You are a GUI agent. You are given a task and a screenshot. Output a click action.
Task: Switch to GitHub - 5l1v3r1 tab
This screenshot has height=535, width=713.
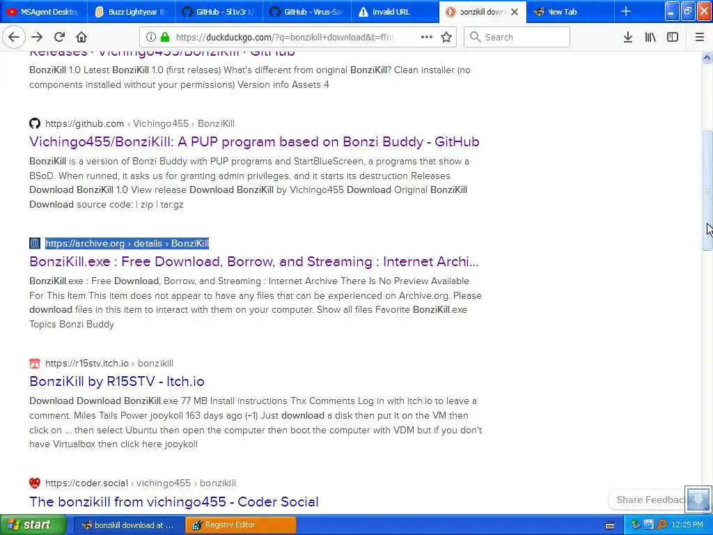pos(219,12)
